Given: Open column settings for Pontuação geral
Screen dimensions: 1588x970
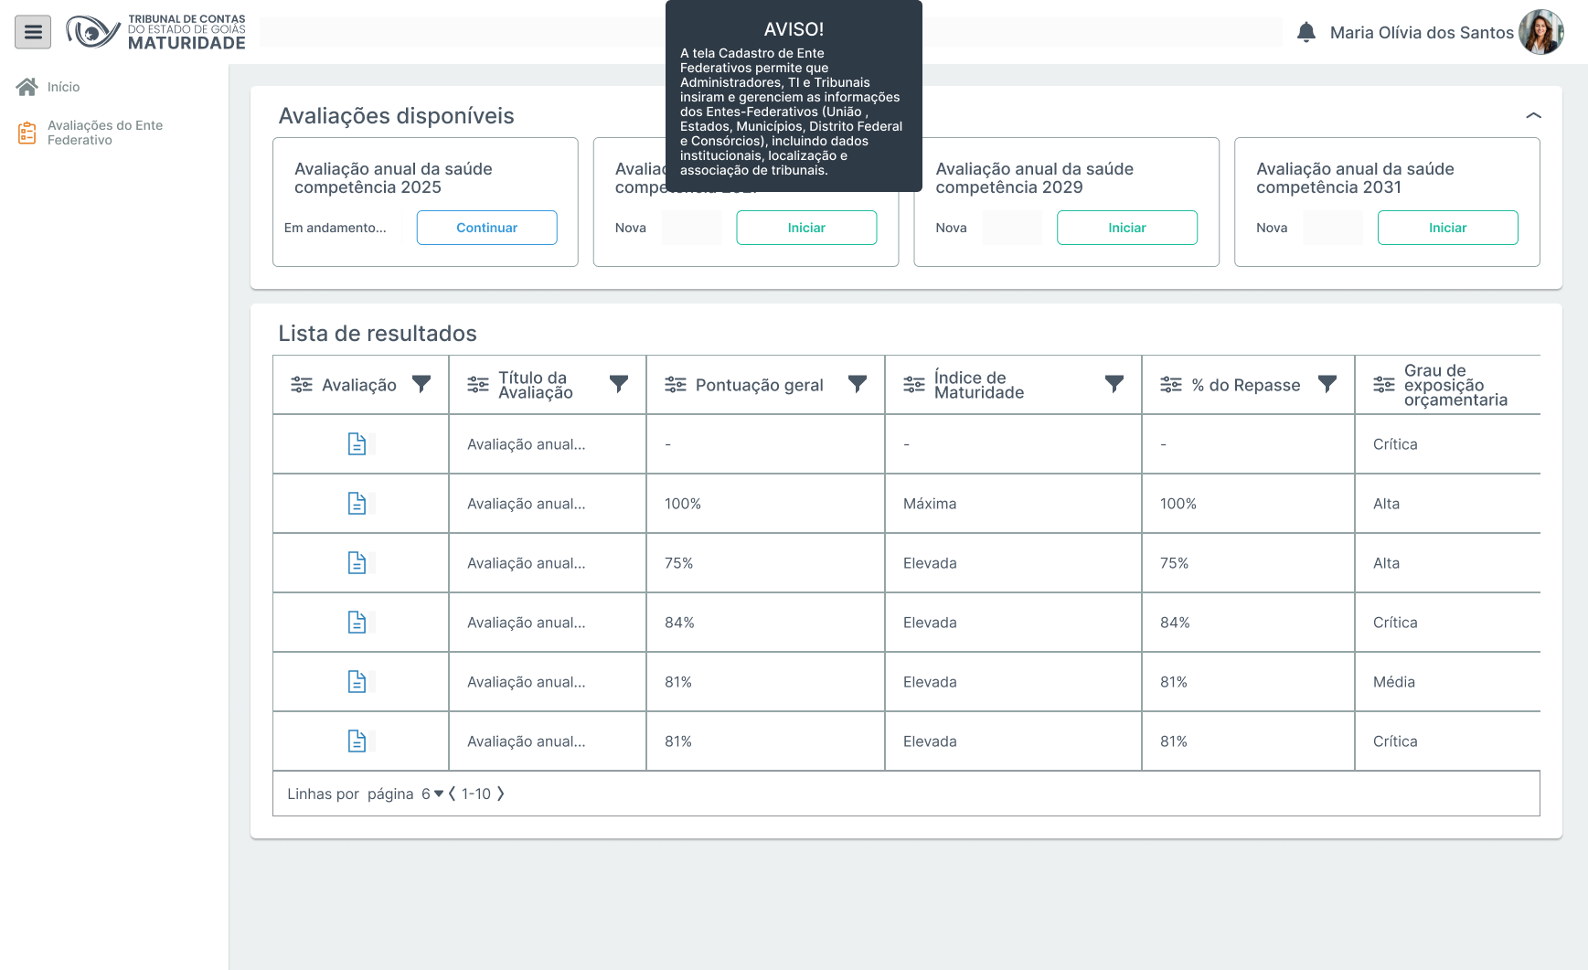Looking at the screenshot, I should click(676, 385).
